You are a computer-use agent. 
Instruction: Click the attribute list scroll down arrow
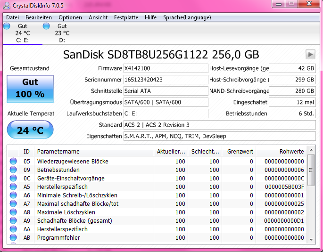pyautogui.click(x=311, y=239)
